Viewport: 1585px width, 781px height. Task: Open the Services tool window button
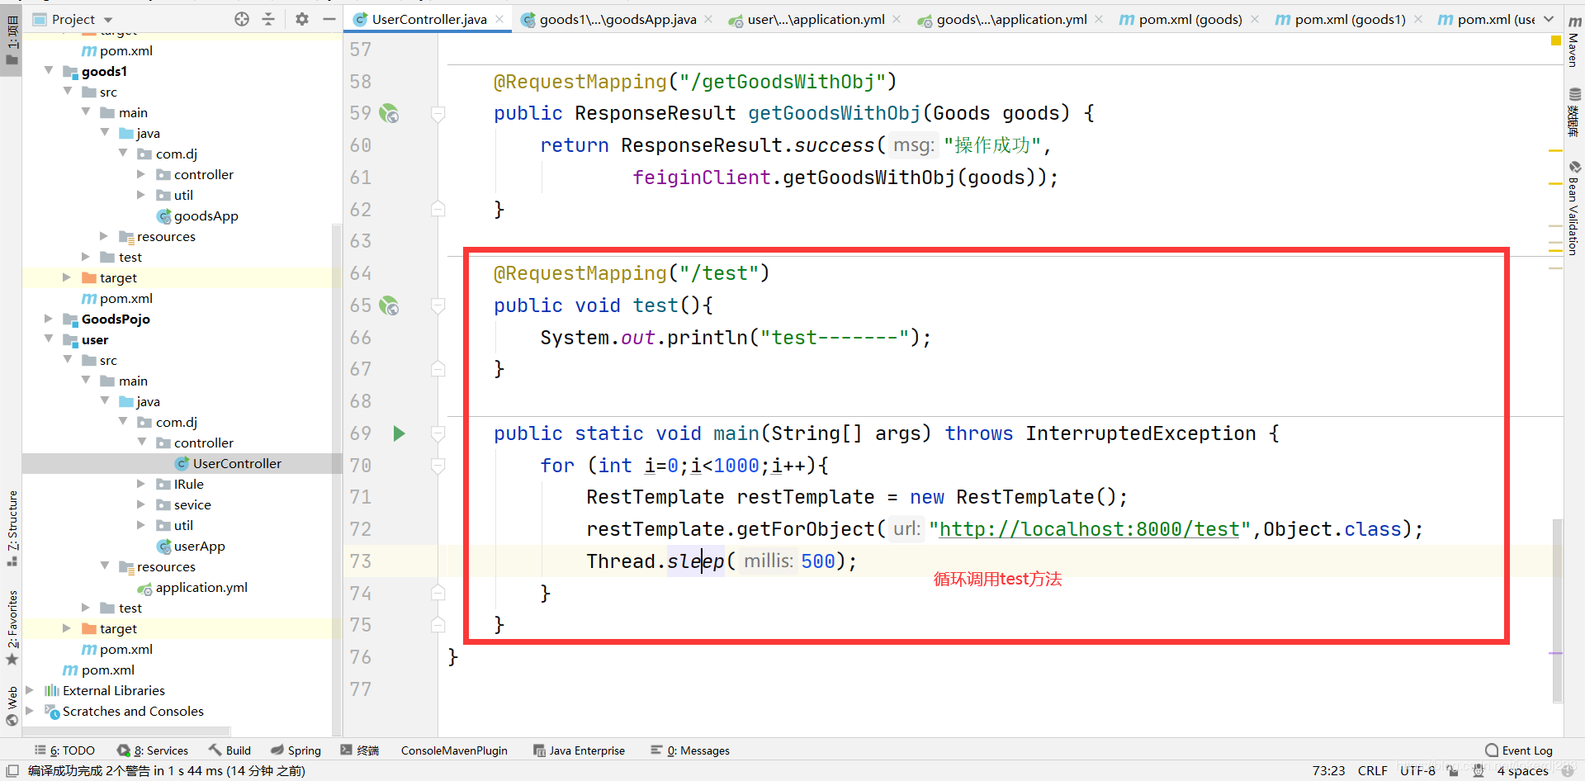(x=153, y=750)
